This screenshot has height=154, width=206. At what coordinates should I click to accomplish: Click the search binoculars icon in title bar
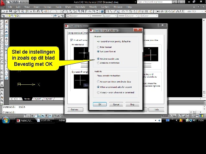point(174,2)
